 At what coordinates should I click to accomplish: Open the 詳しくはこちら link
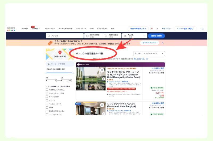pyautogui.click(x=139, y=59)
